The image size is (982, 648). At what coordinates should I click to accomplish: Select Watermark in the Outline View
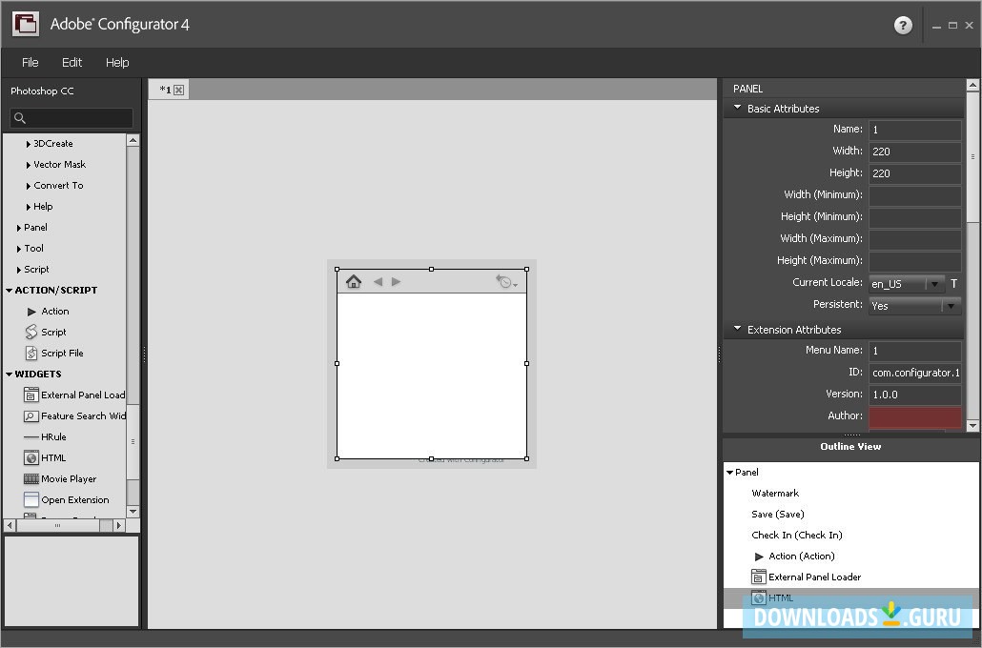777,493
